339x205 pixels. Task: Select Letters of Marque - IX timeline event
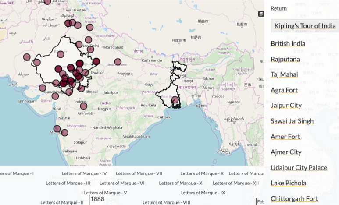tap(203, 193)
